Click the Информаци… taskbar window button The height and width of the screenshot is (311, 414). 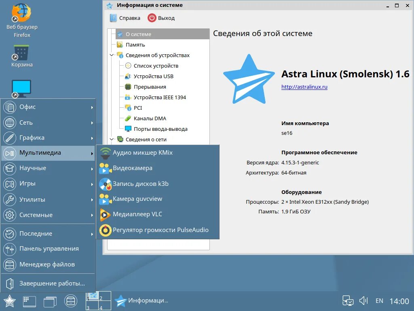142,301
